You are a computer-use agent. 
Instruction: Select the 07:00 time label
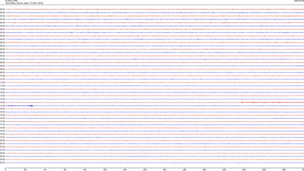(x=2, y=56)
